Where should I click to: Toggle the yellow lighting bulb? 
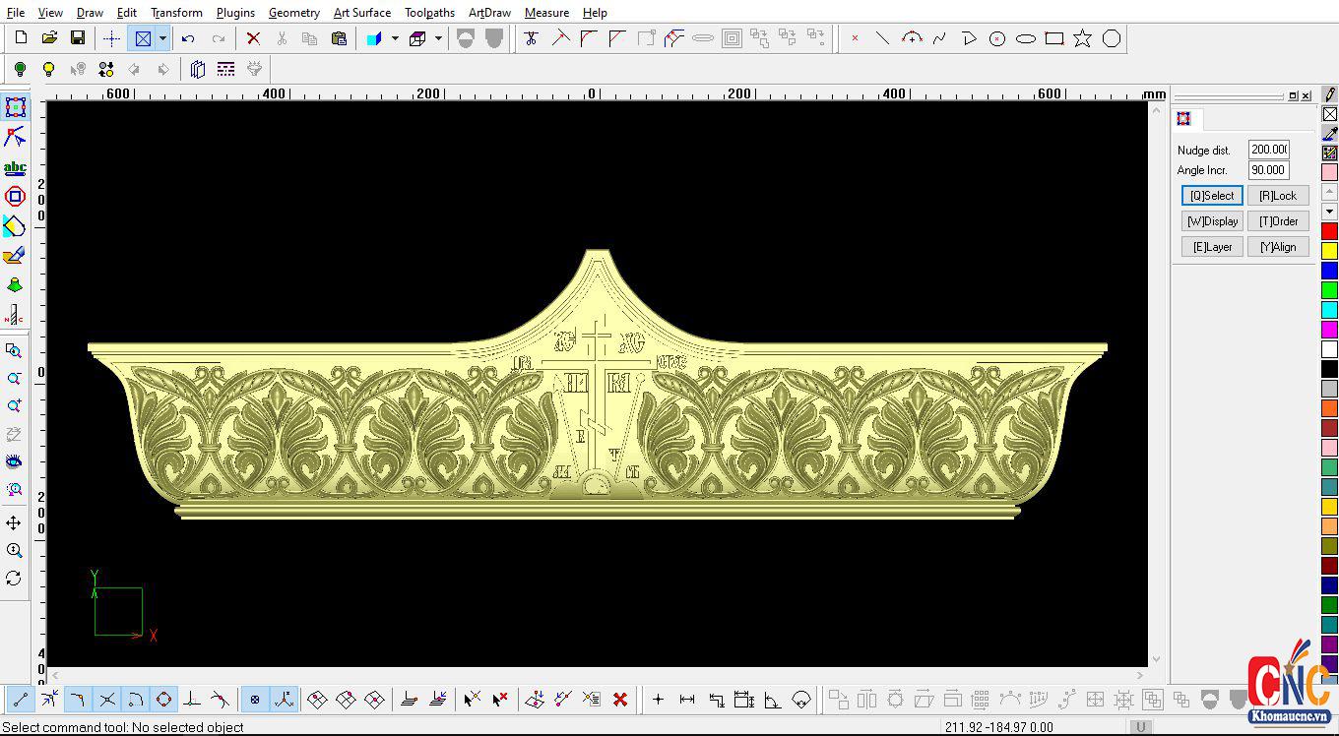[x=47, y=68]
